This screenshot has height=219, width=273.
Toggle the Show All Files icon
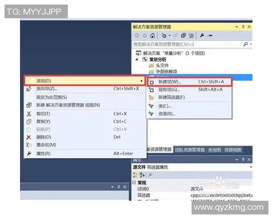[192, 36]
